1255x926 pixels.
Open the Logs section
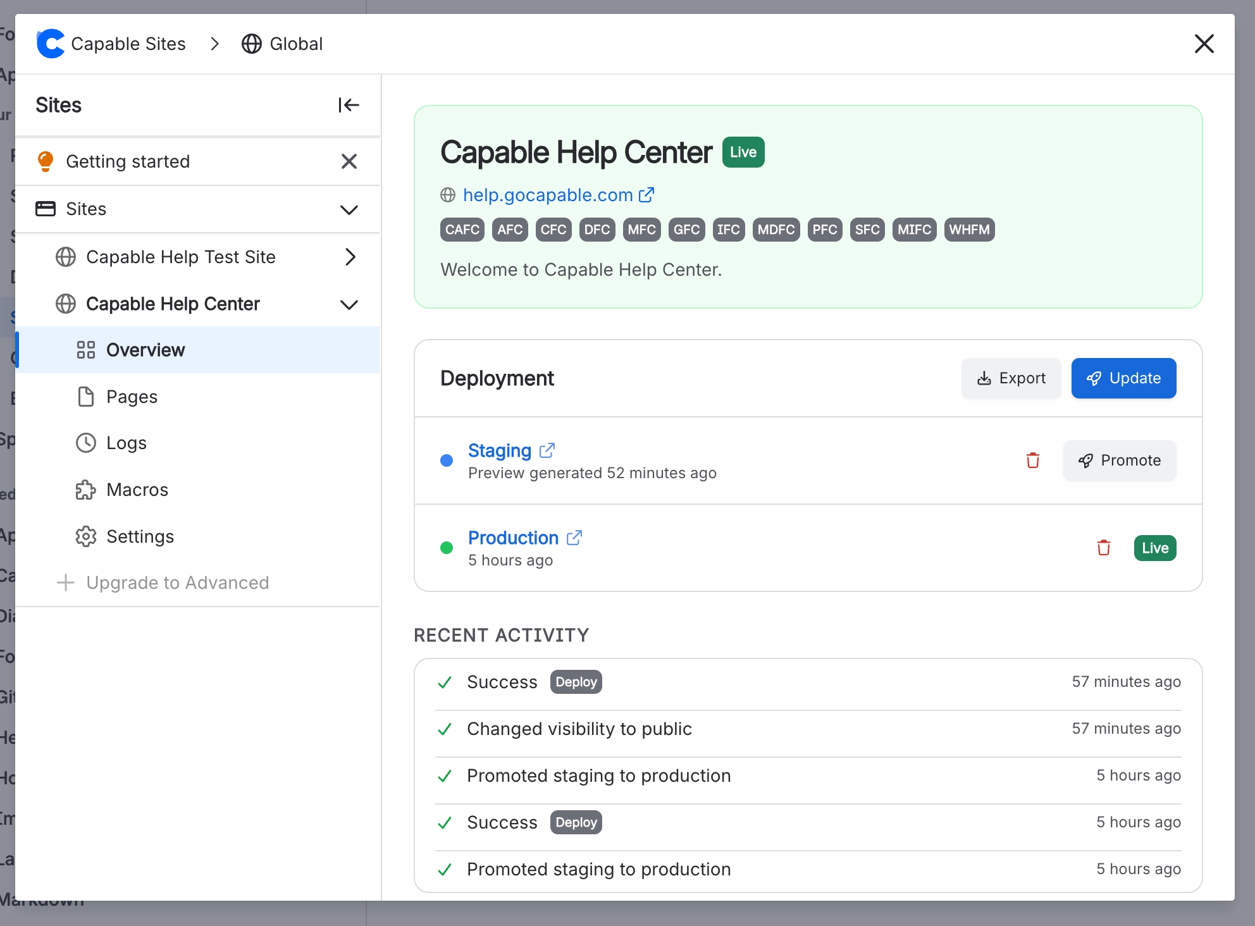click(x=197, y=443)
